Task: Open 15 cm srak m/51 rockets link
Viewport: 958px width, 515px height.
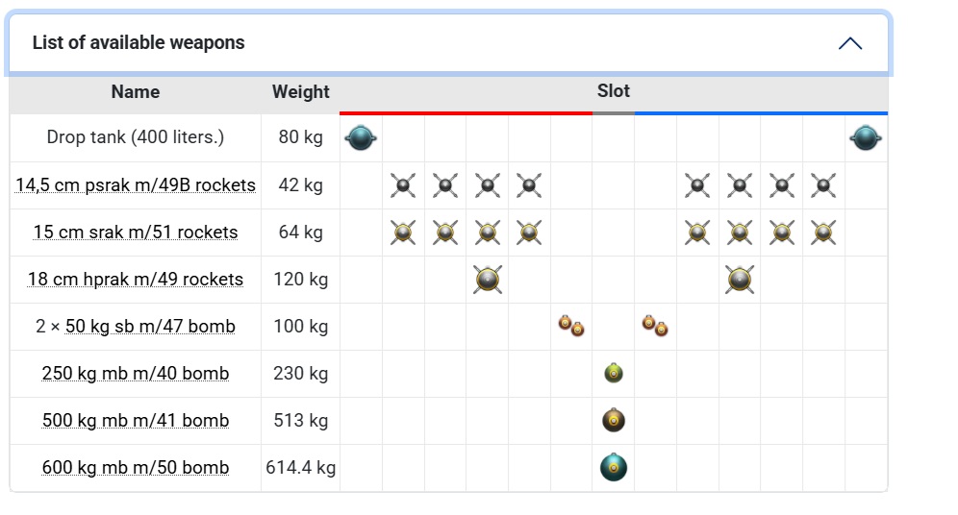Action: (136, 233)
